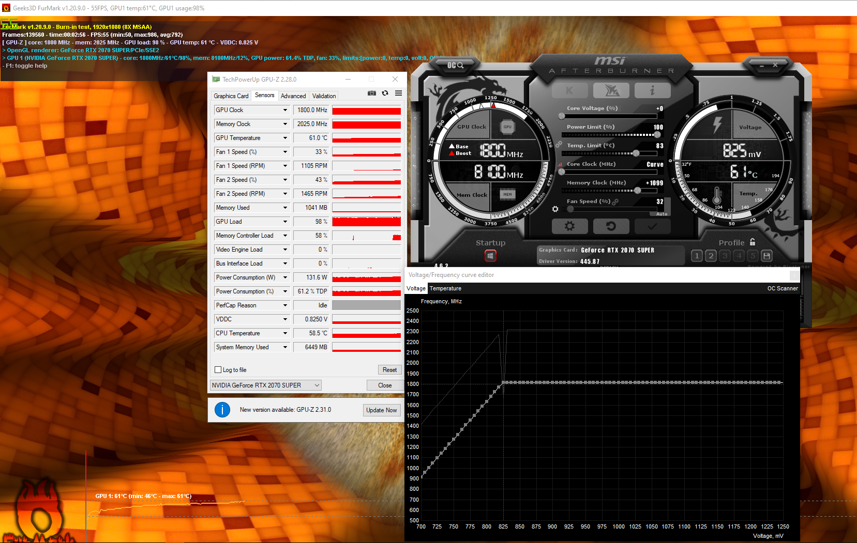Screen dimensions: 857x543
Task: Toggle Auto fan speed mode
Action: coord(661,213)
